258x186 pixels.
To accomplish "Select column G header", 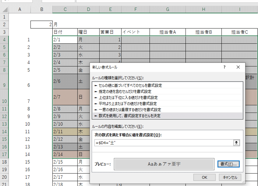I will pos(168,9).
